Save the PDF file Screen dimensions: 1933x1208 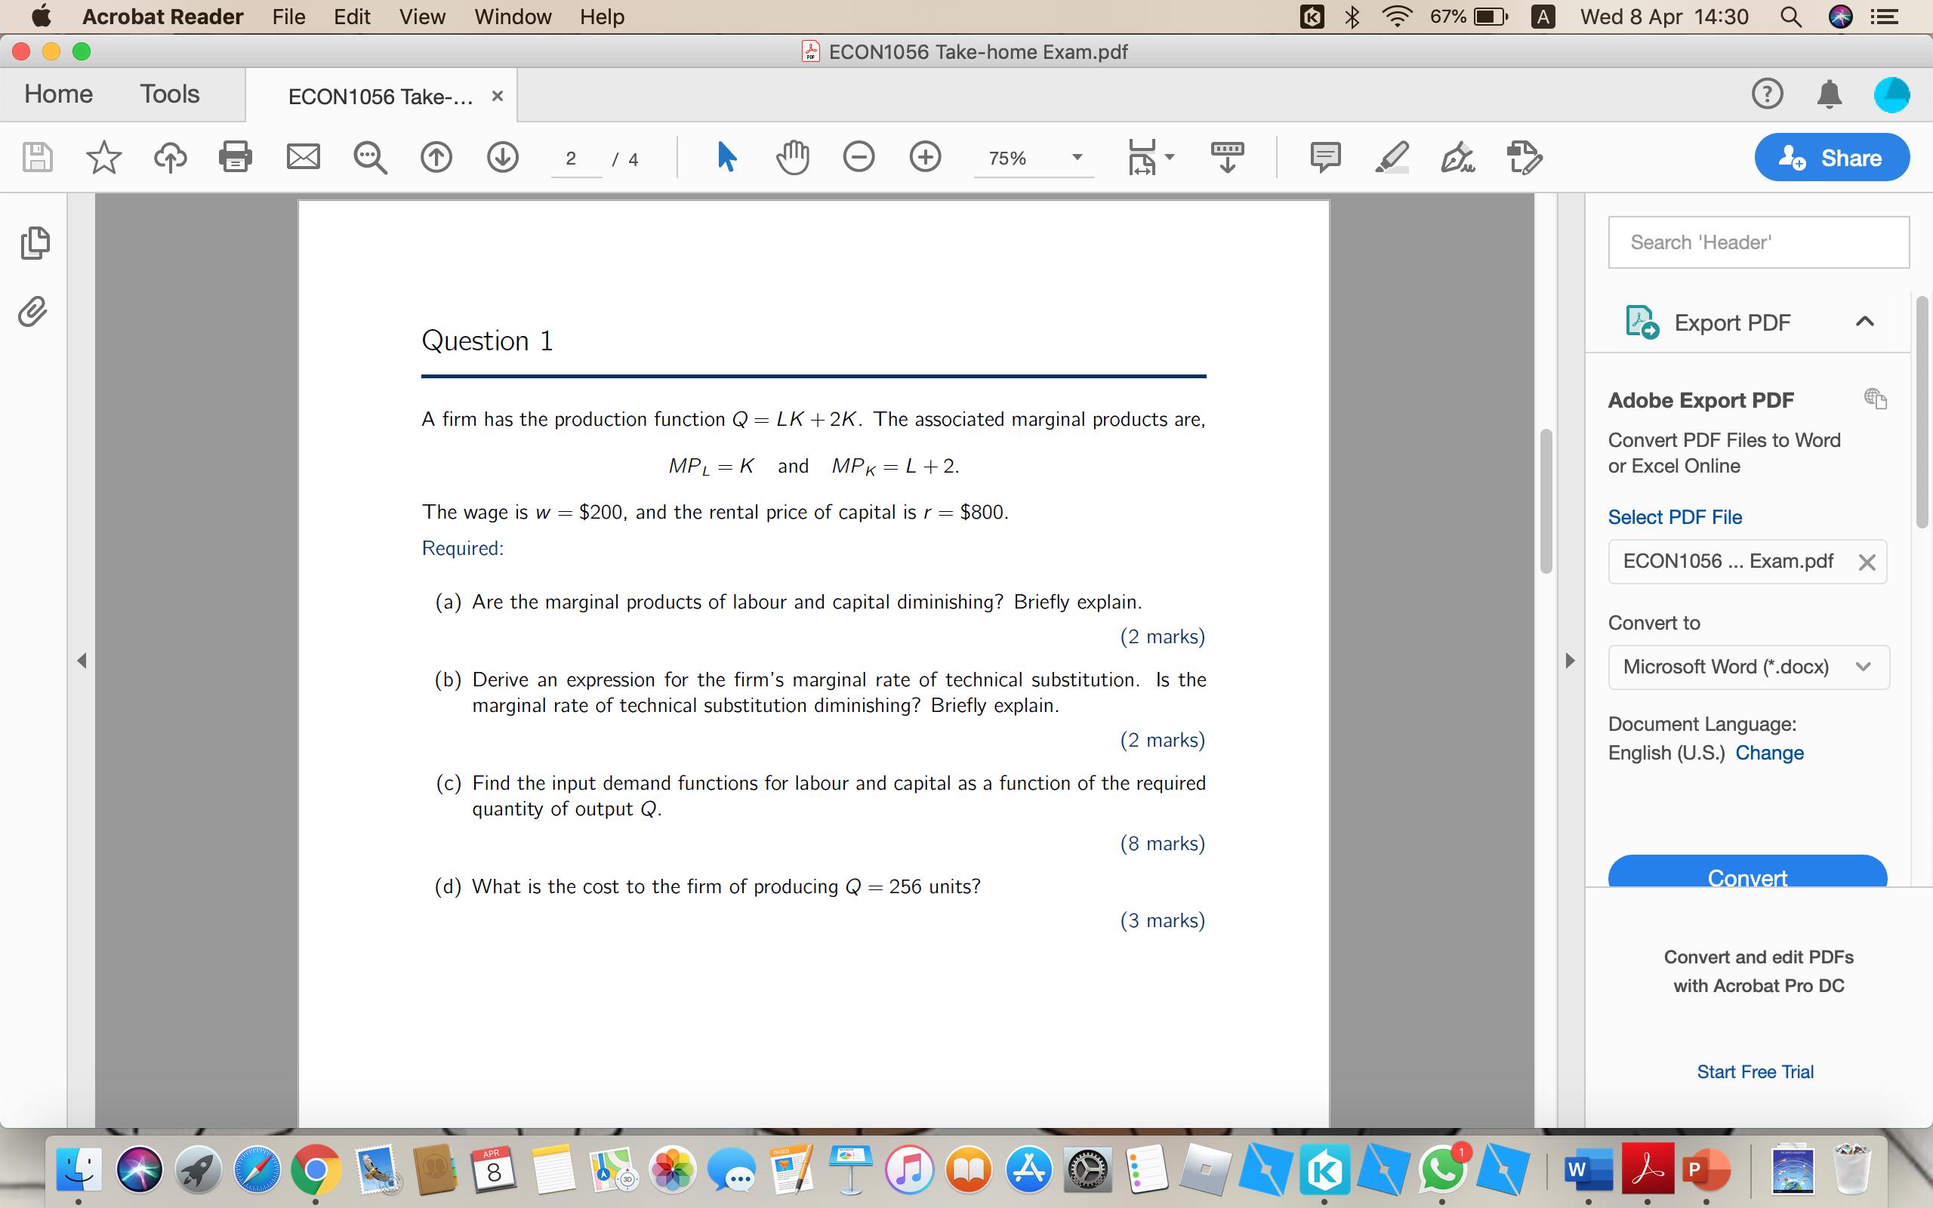coord(37,156)
